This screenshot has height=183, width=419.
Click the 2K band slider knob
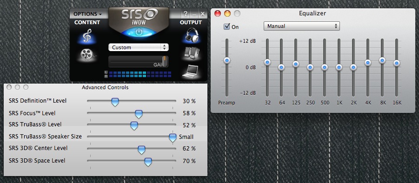(353, 67)
